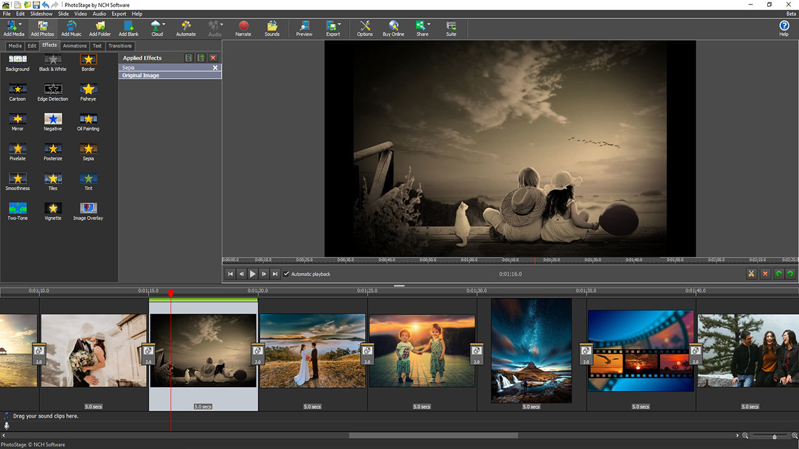Disable Automatic playback

[287, 274]
